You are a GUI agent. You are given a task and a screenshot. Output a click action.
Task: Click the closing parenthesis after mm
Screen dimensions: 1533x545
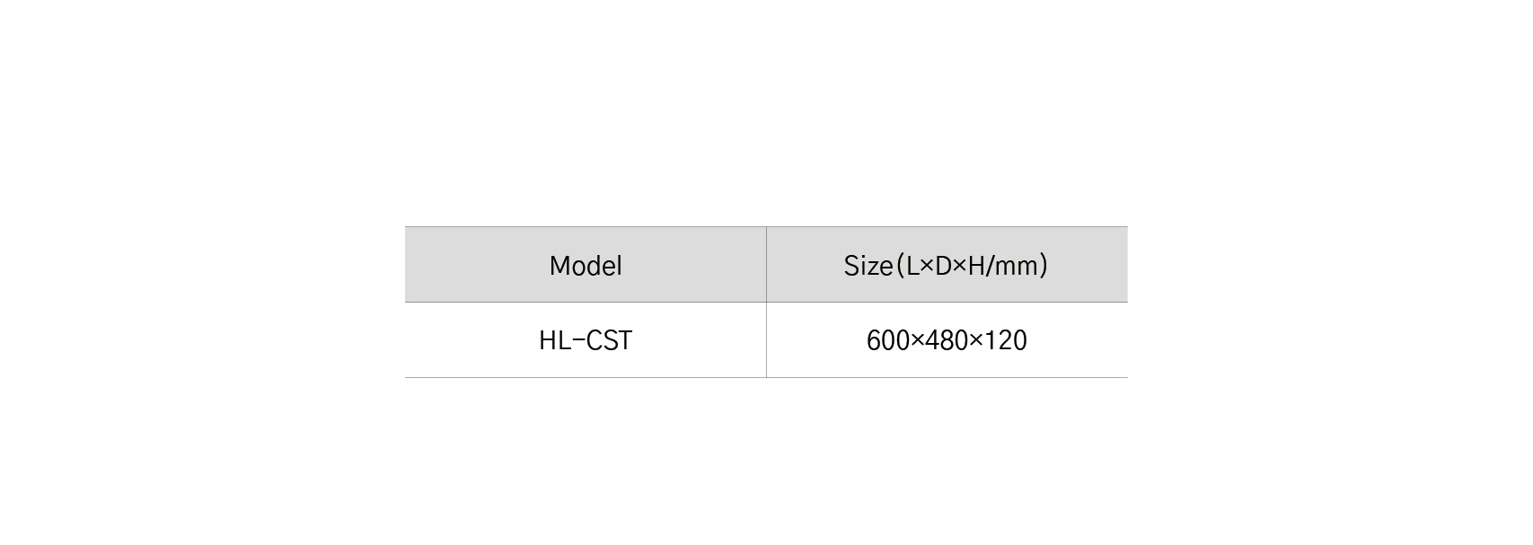[1044, 266]
